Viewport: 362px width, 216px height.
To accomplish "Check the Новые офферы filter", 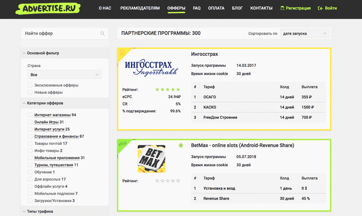I will pos(30,92).
